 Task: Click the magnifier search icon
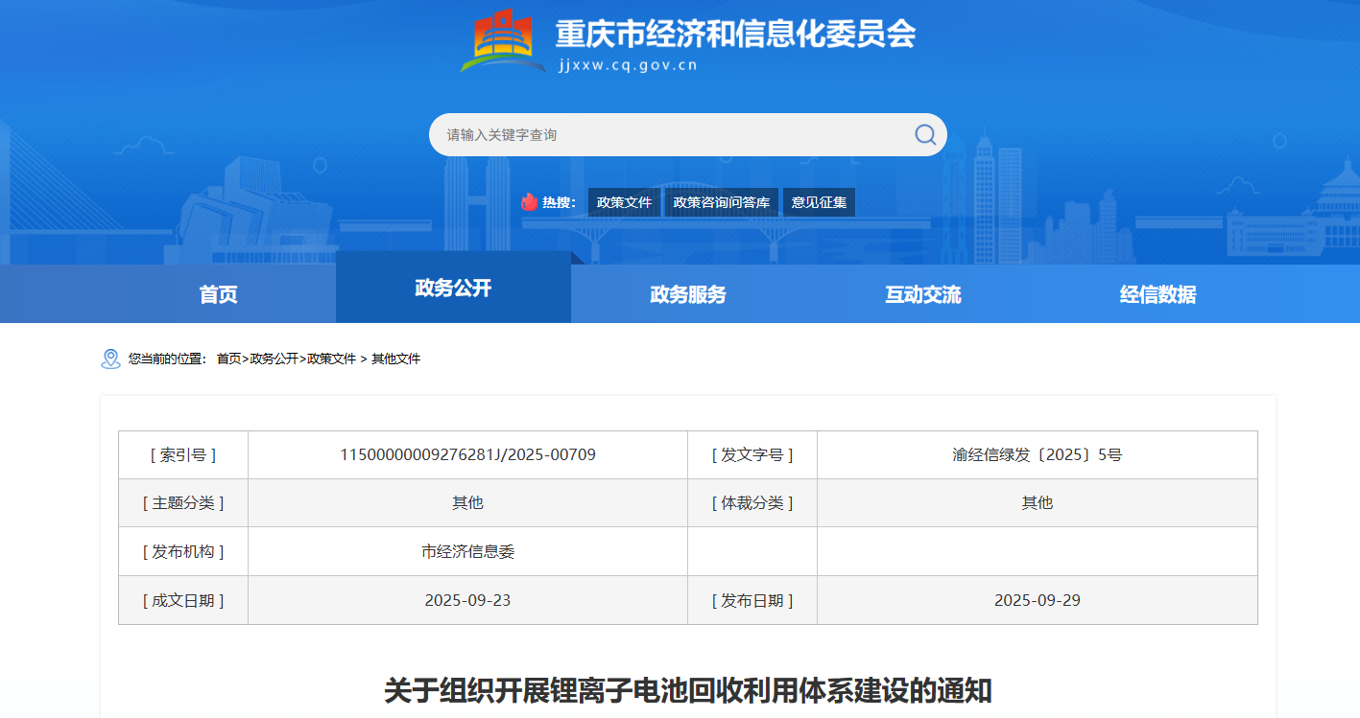click(925, 134)
